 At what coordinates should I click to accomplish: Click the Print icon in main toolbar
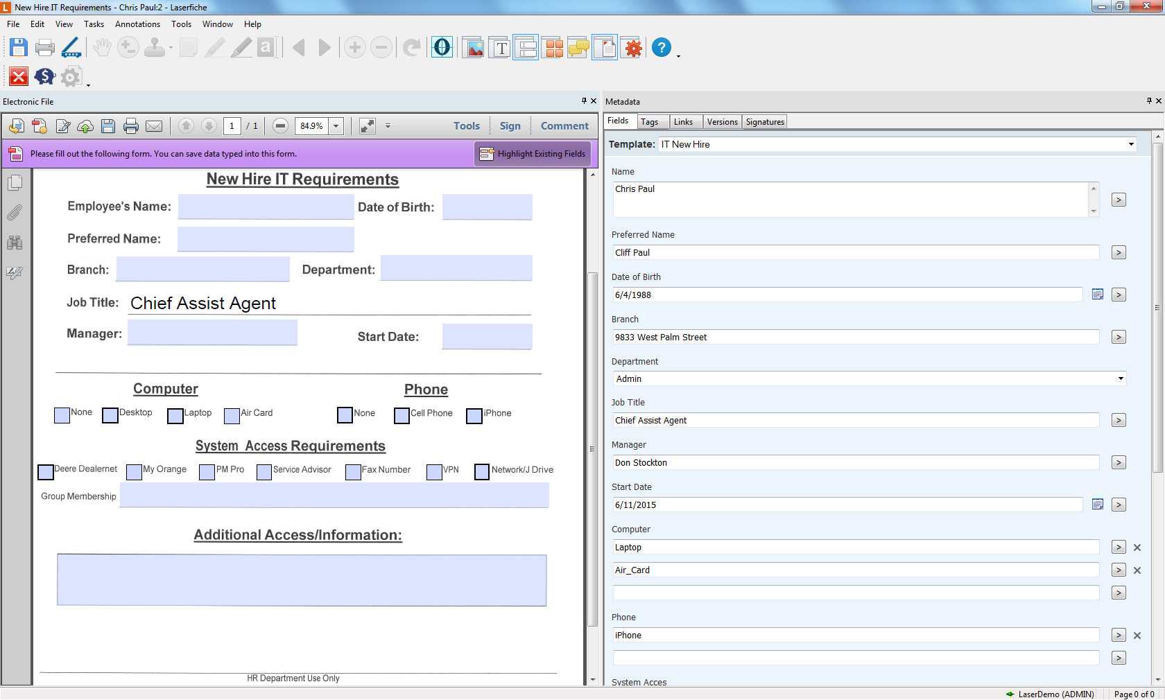[45, 48]
